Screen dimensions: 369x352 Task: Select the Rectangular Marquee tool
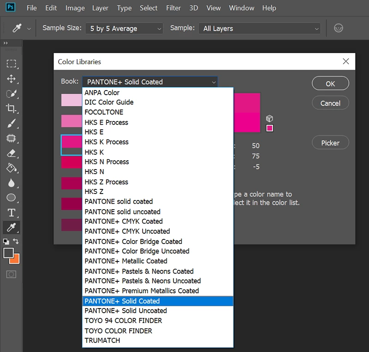(11, 64)
